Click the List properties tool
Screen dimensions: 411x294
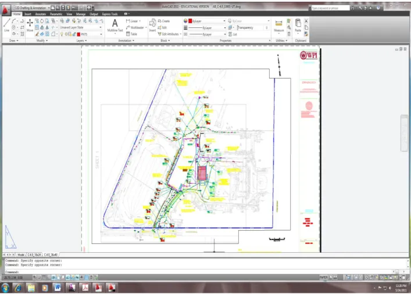pos(233,34)
